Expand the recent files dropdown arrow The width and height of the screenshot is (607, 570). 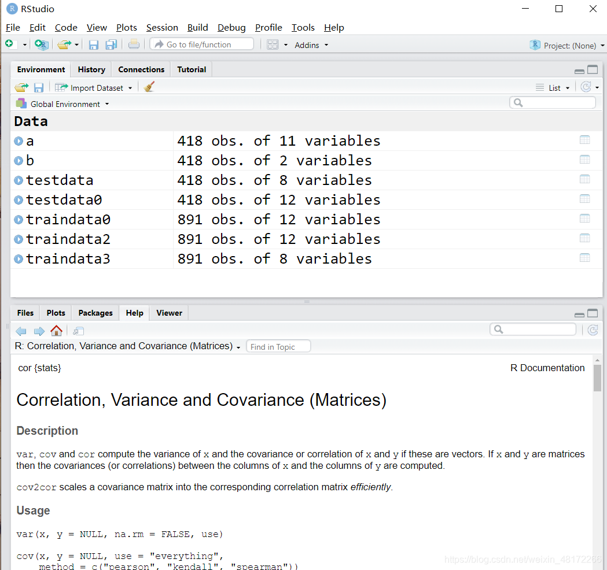pyautogui.click(x=76, y=45)
